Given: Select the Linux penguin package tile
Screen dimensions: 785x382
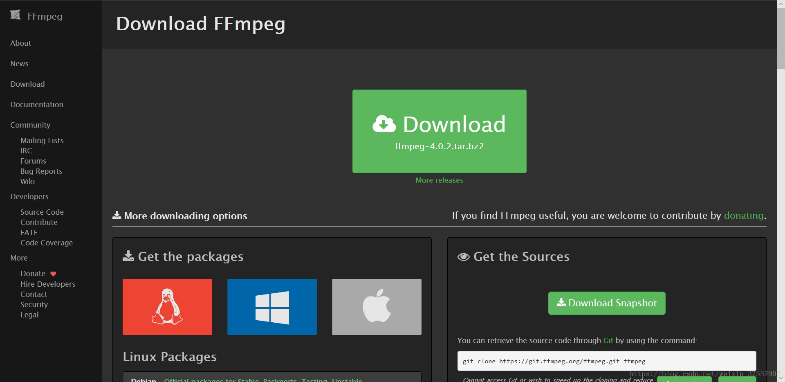Looking at the screenshot, I should [x=167, y=307].
